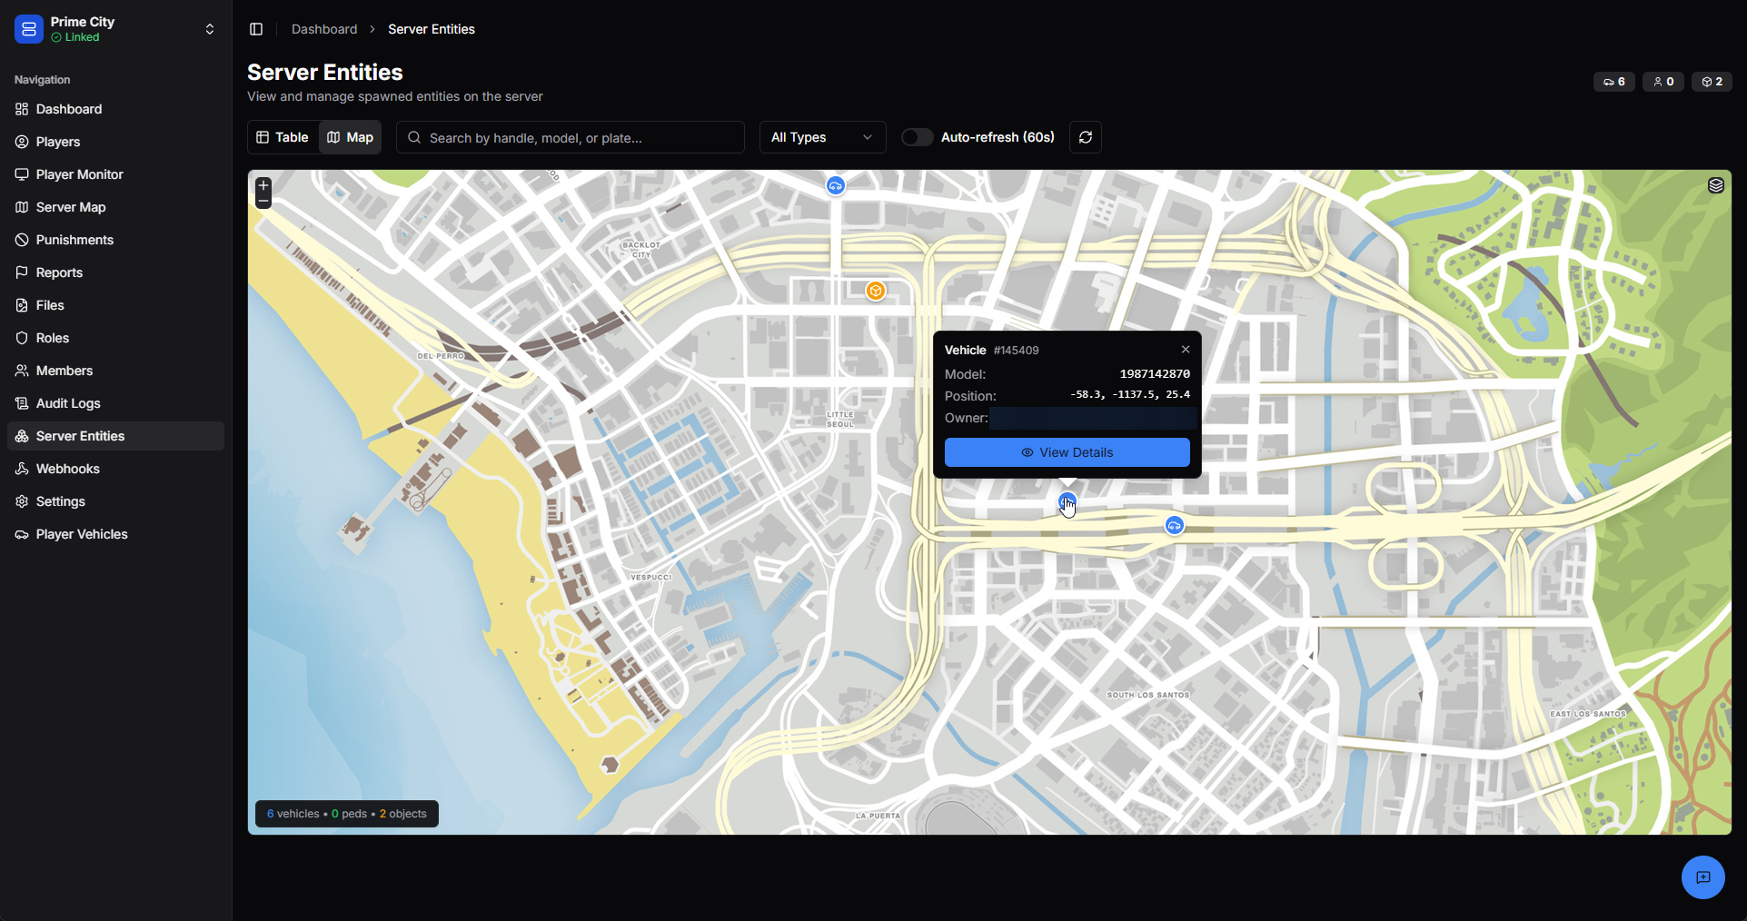
Task: Click the Audit Logs icon
Action: coord(22,403)
